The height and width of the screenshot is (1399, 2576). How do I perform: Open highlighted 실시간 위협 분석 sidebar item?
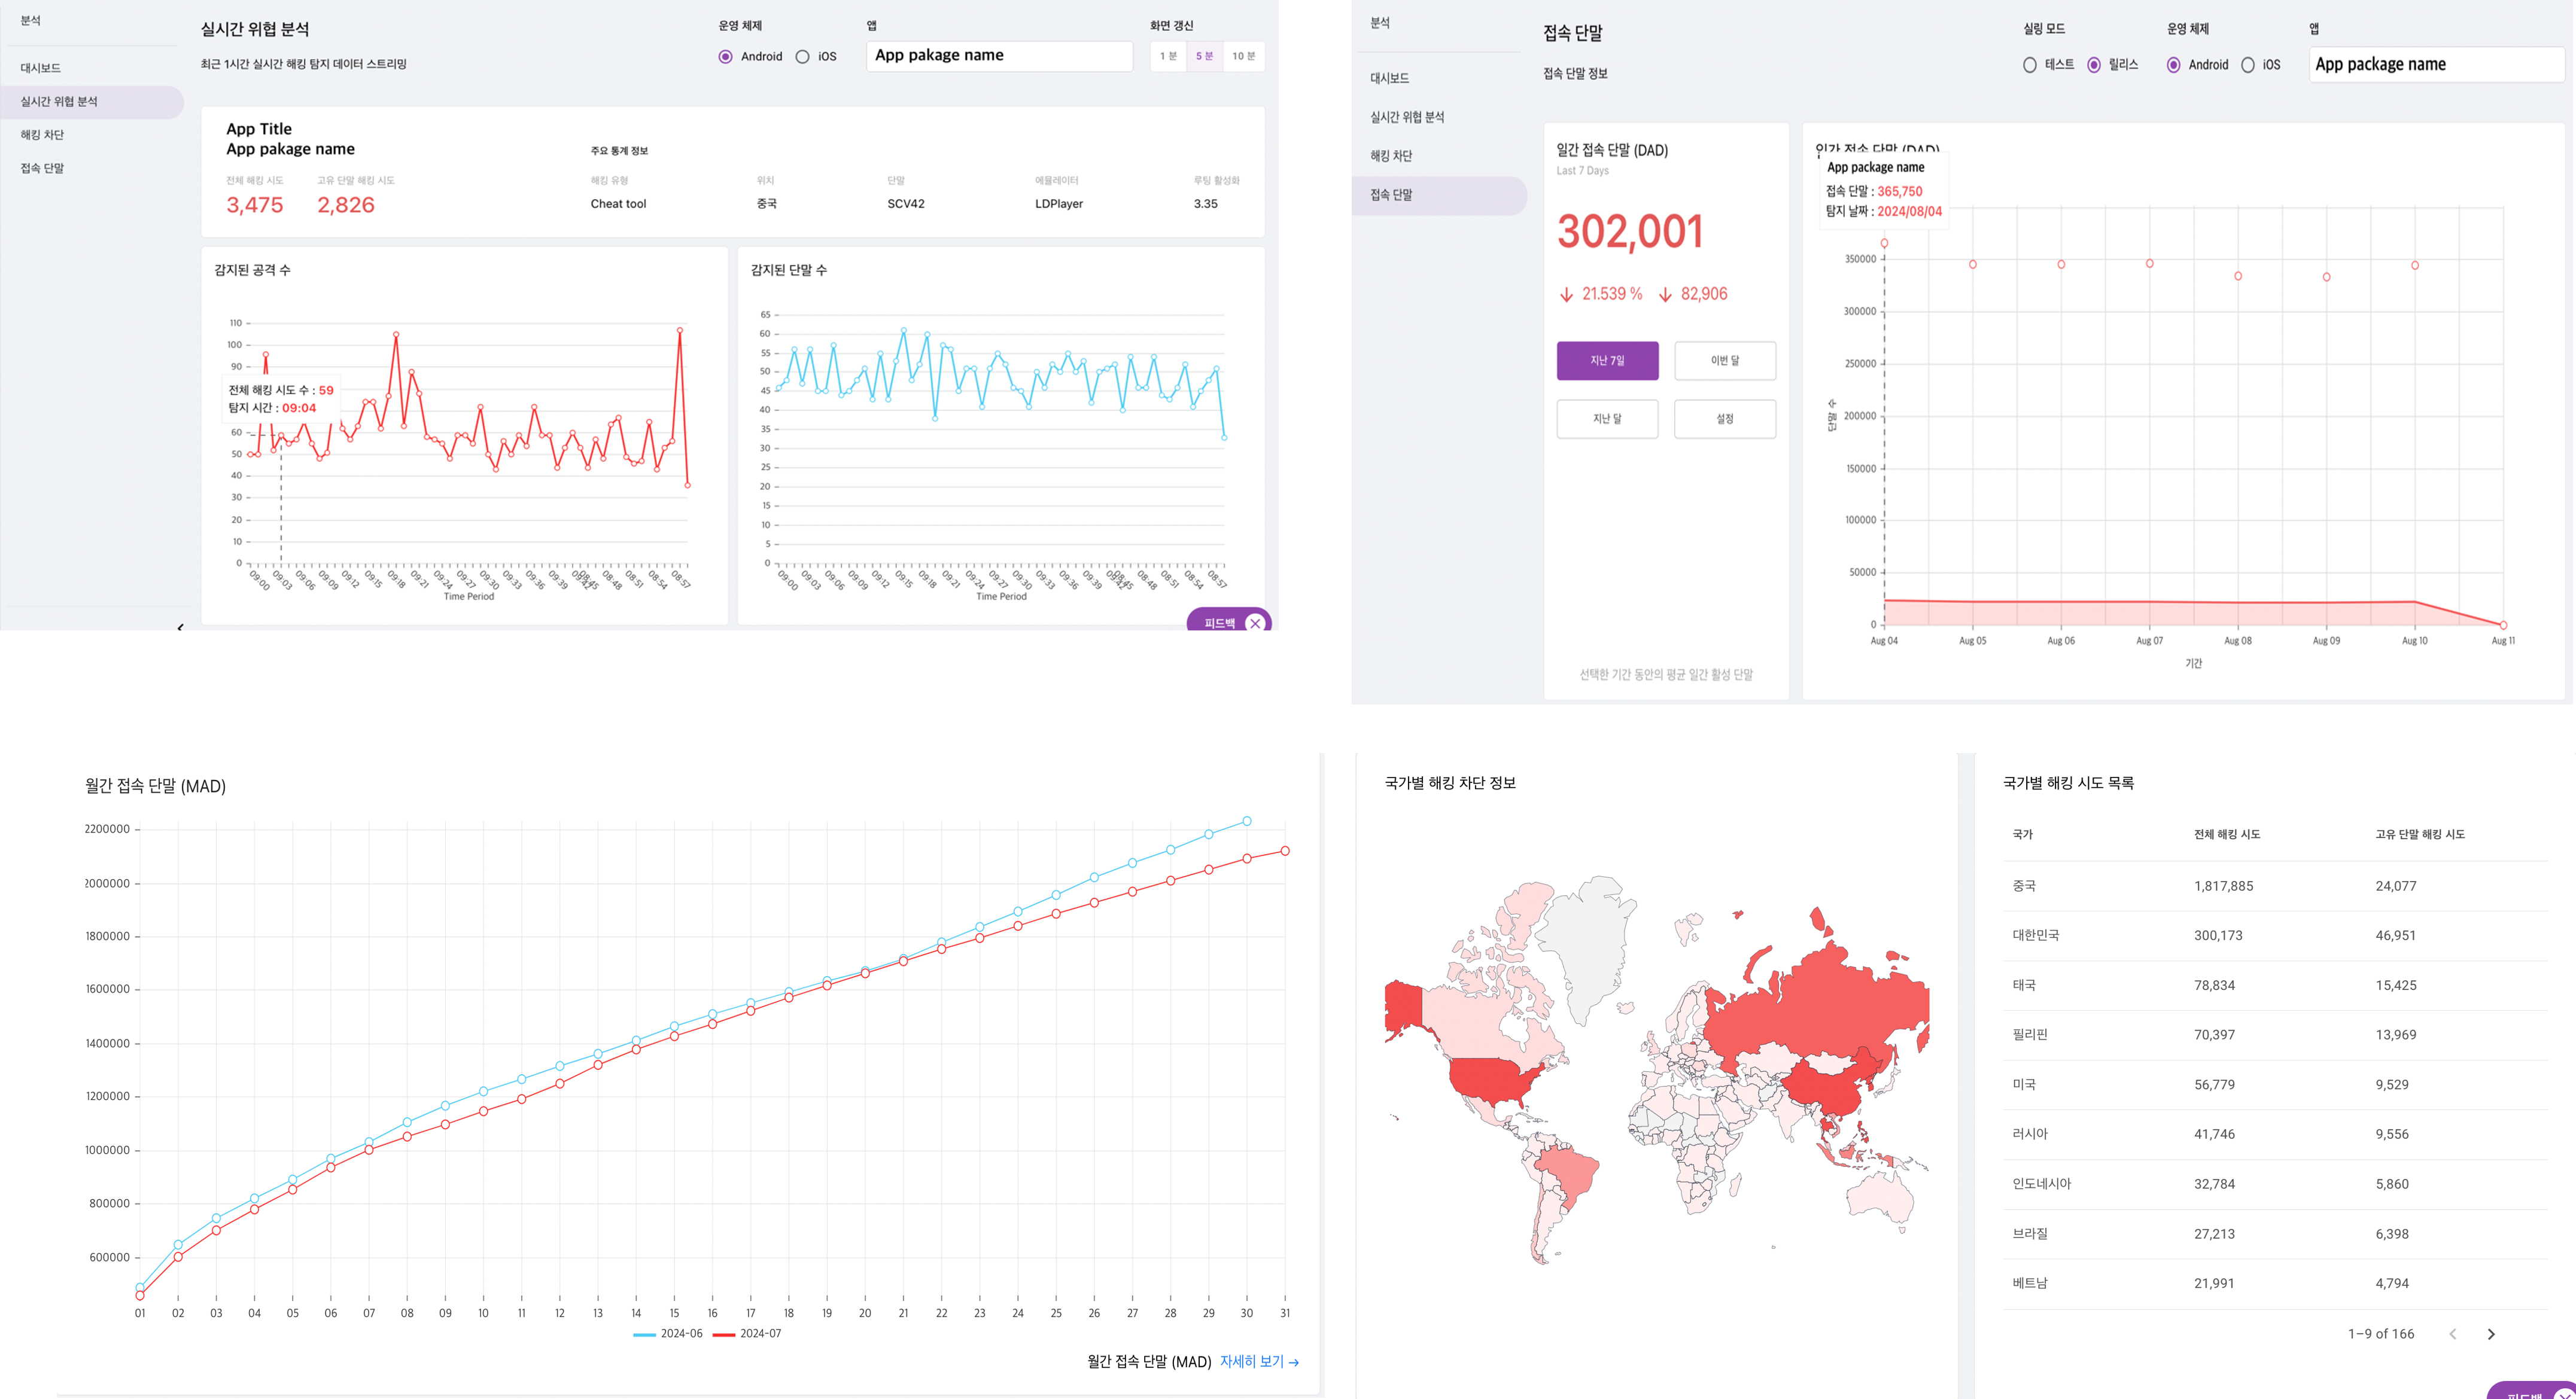point(92,101)
